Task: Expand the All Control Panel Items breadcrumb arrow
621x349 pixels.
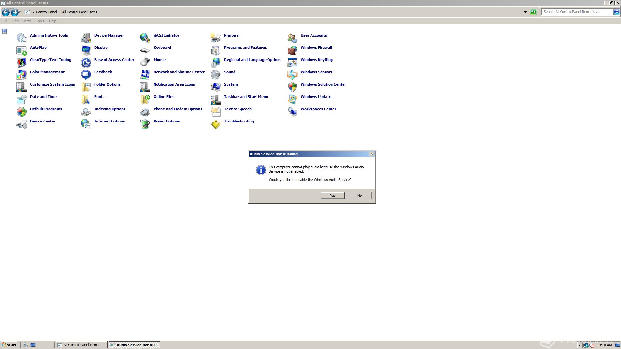Action: pyautogui.click(x=100, y=12)
